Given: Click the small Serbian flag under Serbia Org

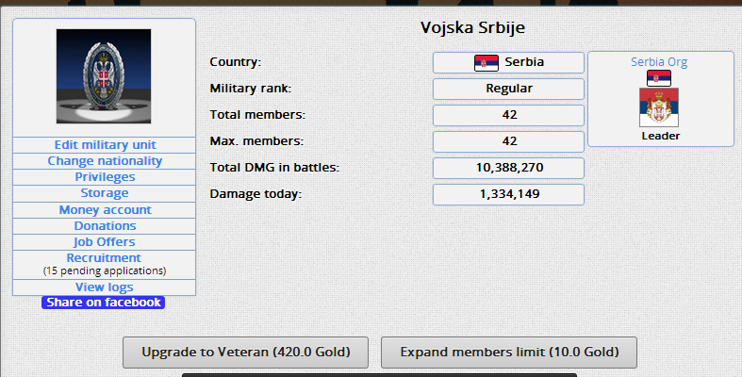Looking at the screenshot, I should pyautogui.click(x=658, y=78).
